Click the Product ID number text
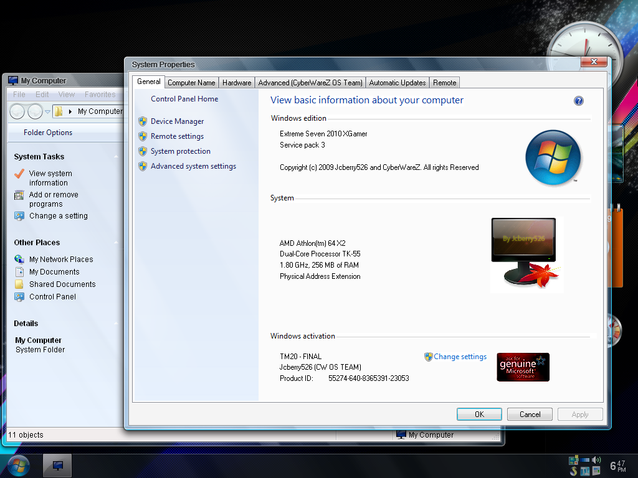 pos(369,378)
